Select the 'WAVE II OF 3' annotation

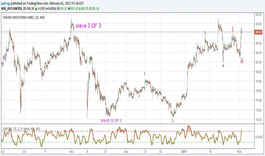111,121
